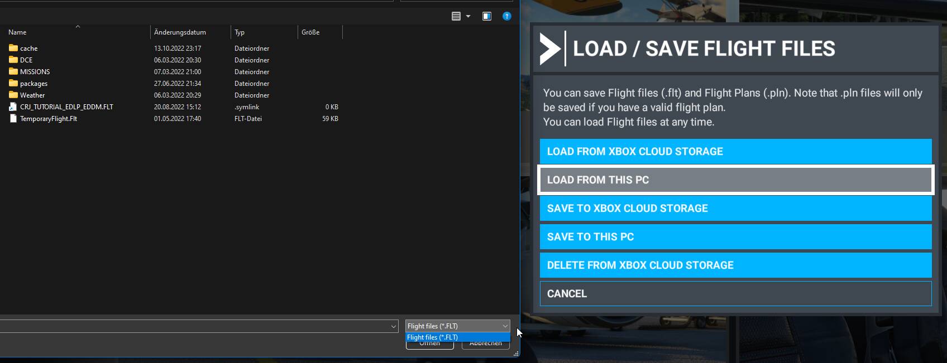This screenshot has height=363, width=947.
Task: Toggle the preview pane icon
Action: [x=487, y=16]
